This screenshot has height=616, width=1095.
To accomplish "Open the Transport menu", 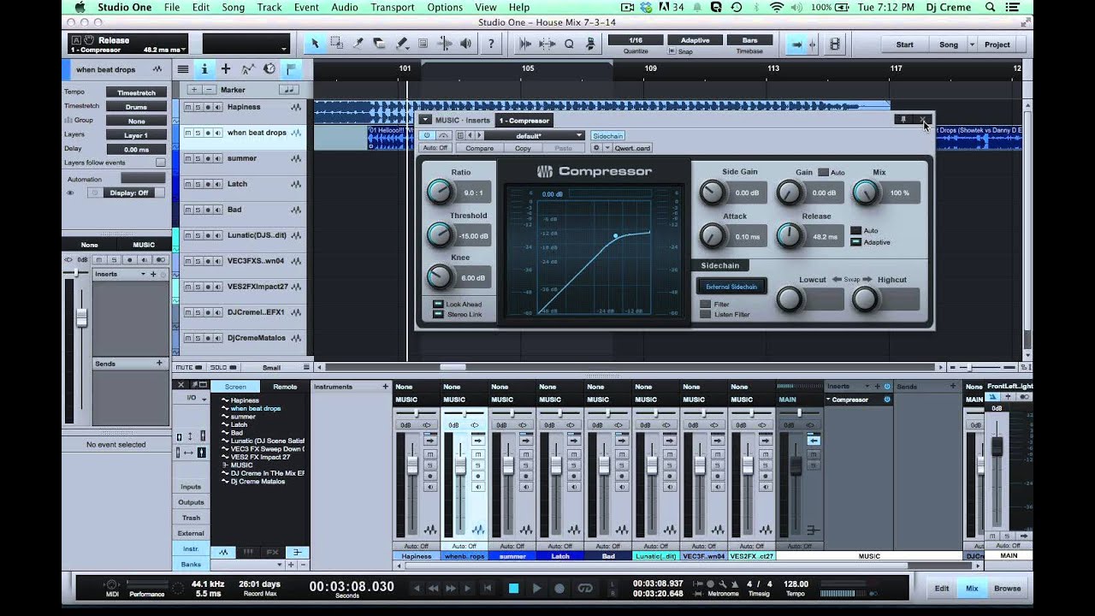I will [393, 8].
